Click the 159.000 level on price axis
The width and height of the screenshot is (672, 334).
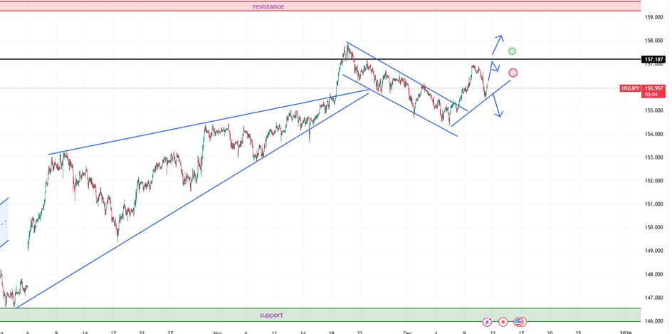click(x=653, y=17)
